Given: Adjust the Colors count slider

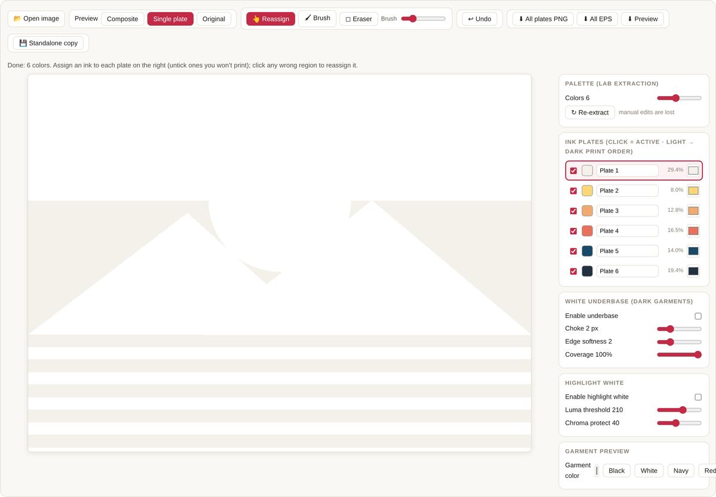Looking at the screenshot, I should coord(679,98).
